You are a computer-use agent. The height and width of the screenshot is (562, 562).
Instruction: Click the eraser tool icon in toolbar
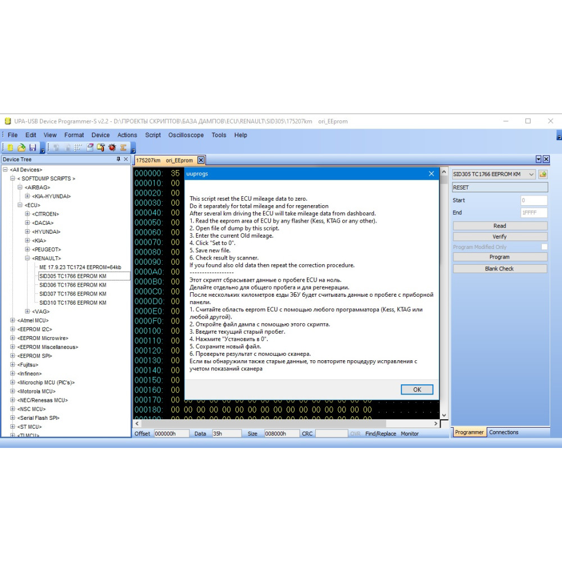coord(90,147)
